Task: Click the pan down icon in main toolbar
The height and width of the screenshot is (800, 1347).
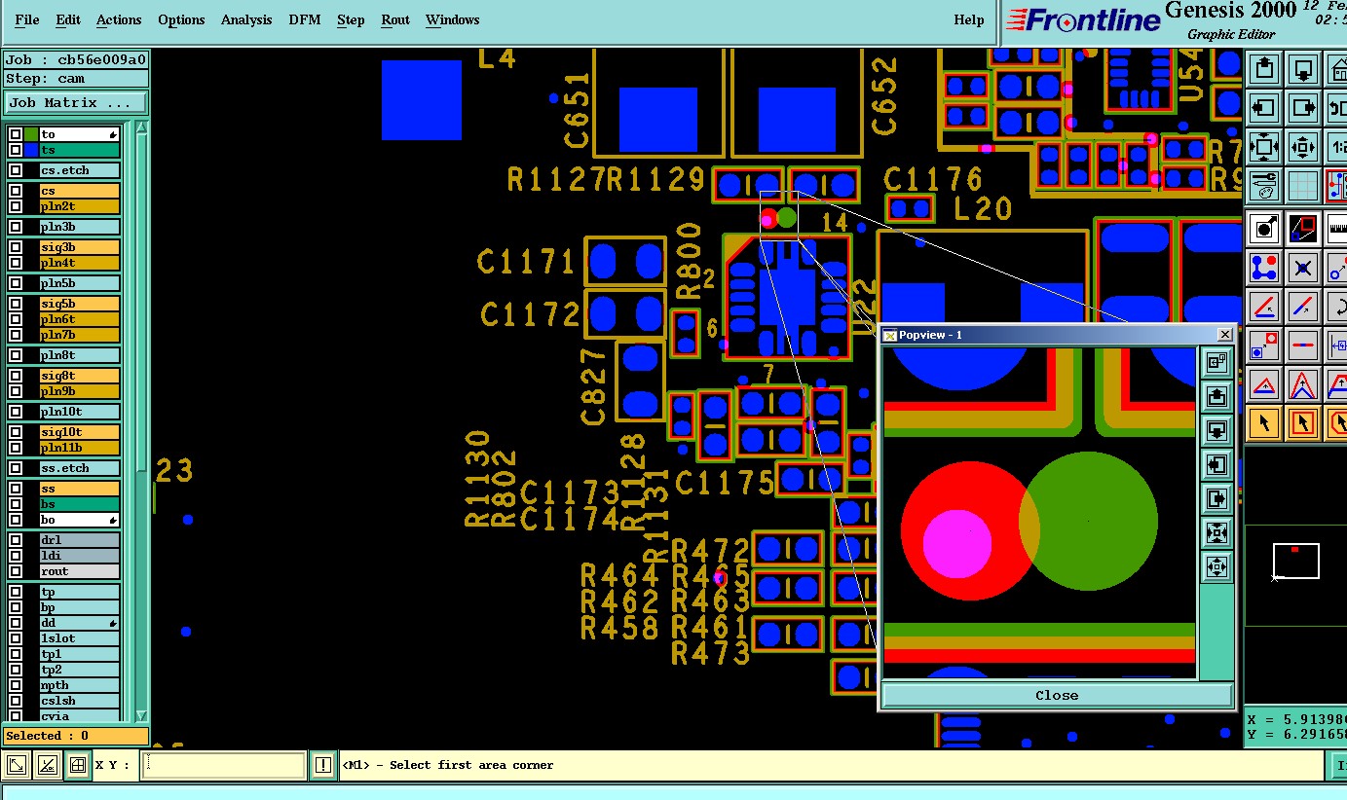Action: click(1303, 69)
